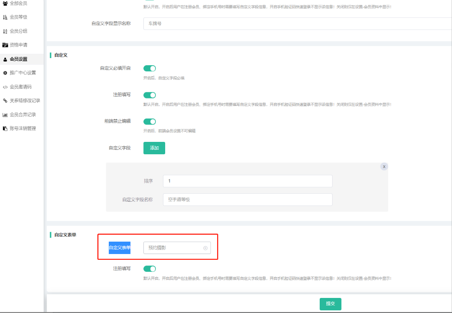Toggle the 自定义必填开启 switch

coord(150,68)
